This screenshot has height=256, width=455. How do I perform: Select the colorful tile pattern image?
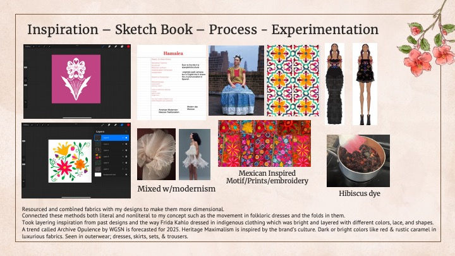(293, 80)
